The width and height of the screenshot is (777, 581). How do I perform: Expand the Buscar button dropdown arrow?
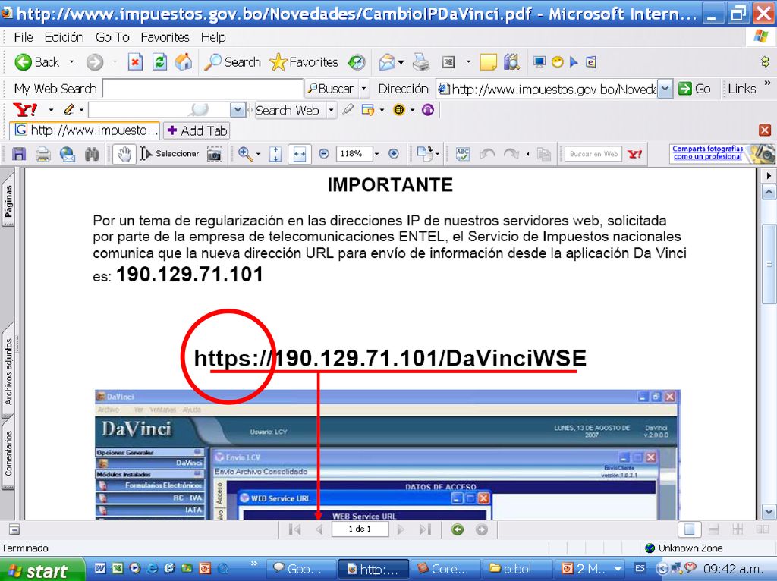(364, 89)
